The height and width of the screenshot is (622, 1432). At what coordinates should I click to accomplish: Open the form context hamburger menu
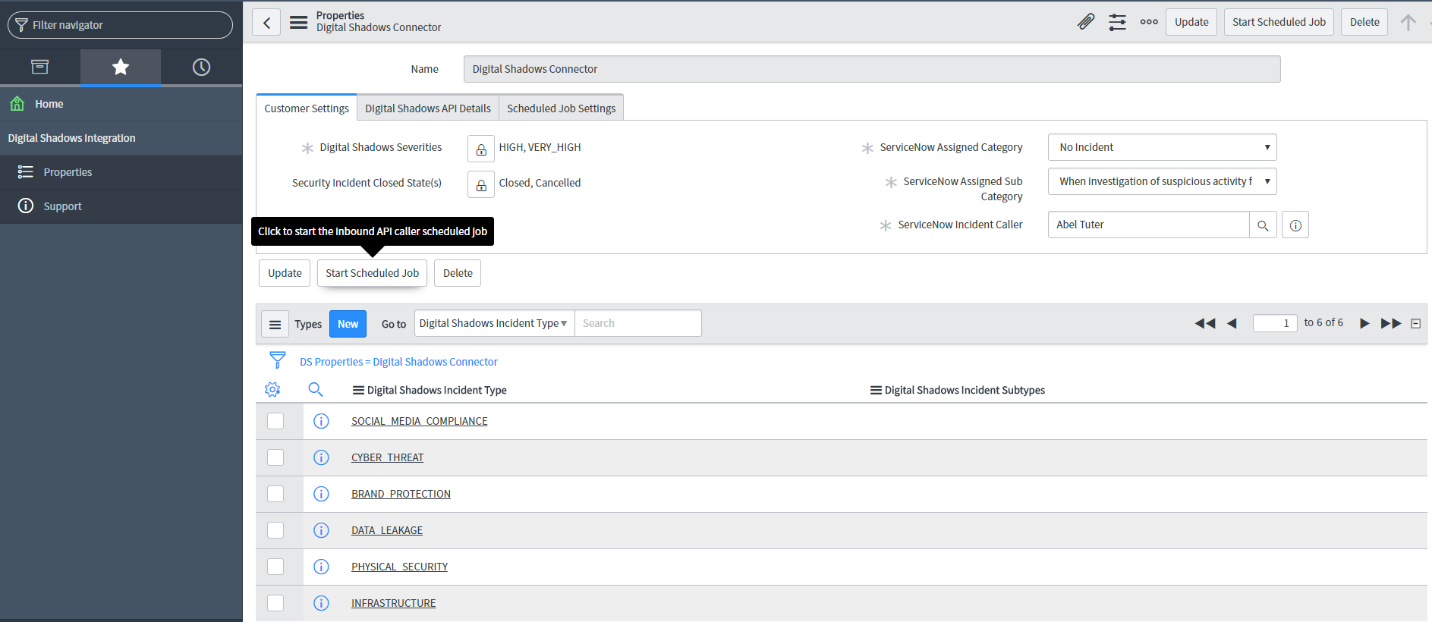[299, 23]
